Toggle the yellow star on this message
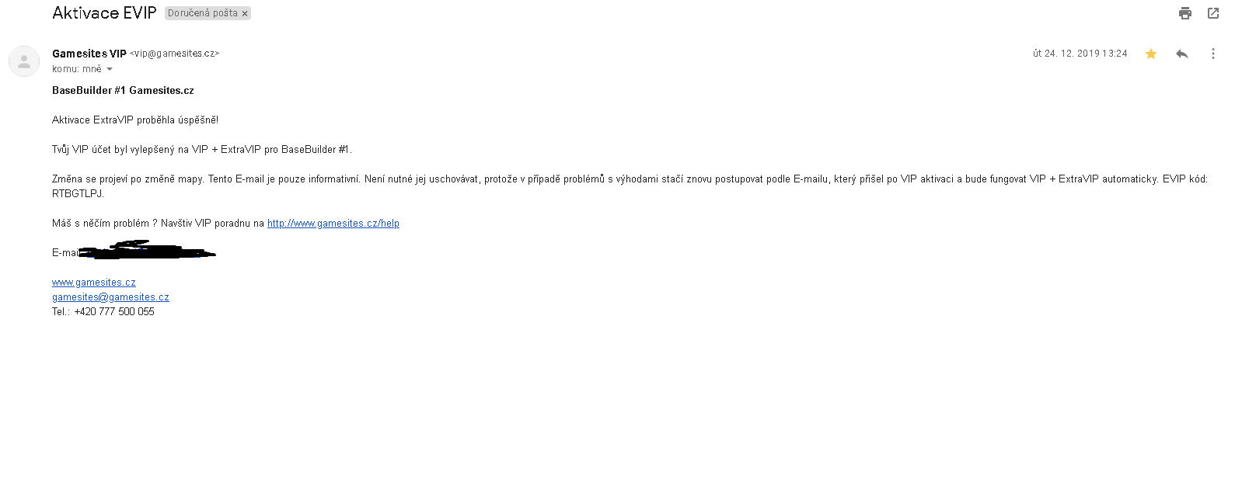The width and height of the screenshot is (1242, 503). [x=1151, y=54]
